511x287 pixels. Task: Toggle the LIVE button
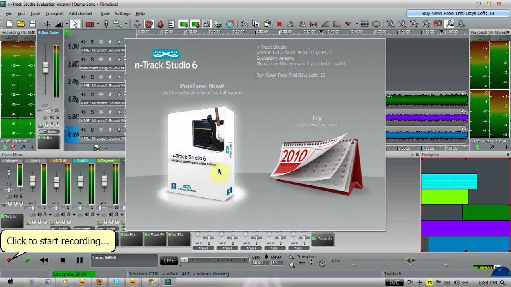(x=169, y=261)
